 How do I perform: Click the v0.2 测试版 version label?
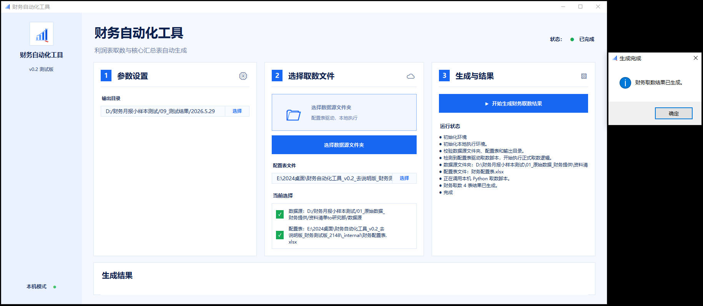[42, 69]
